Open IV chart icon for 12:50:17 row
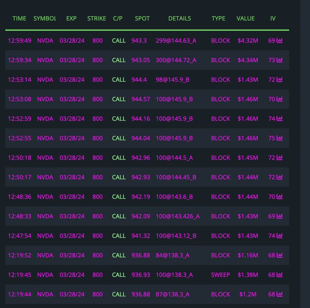The width and height of the screenshot is (310, 308). pyautogui.click(x=279, y=177)
